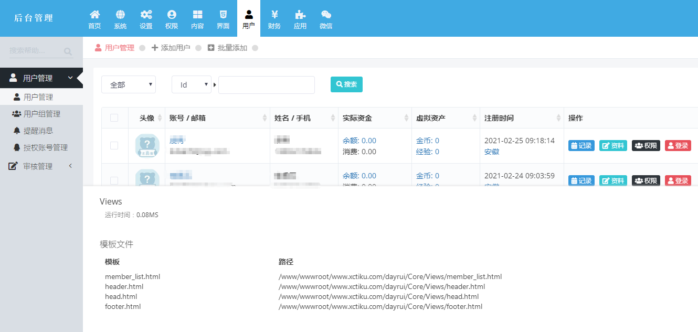Open the 全部 filter dropdown
The height and width of the screenshot is (332, 698).
pos(129,84)
